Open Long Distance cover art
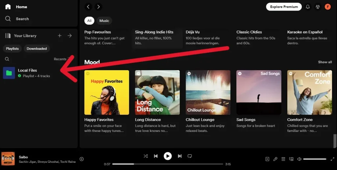This screenshot has width=337, height=170. click(157, 93)
